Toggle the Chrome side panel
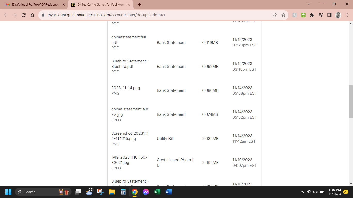 click(329, 15)
